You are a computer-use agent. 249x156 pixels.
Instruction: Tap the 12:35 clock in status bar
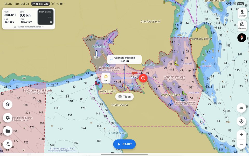tap(8, 4)
